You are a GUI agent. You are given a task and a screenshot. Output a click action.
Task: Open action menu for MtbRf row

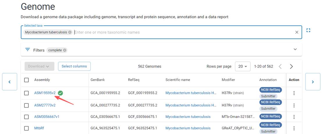pos(294,128)
